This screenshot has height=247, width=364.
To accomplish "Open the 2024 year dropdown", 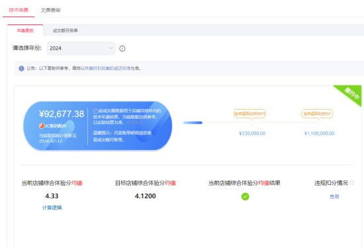I will pyautogui.click(x=81, y=48).
